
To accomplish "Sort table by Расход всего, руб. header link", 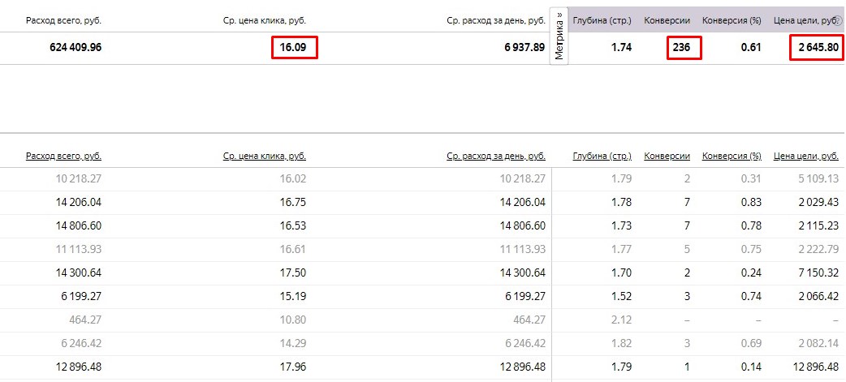I will [63, 157].
